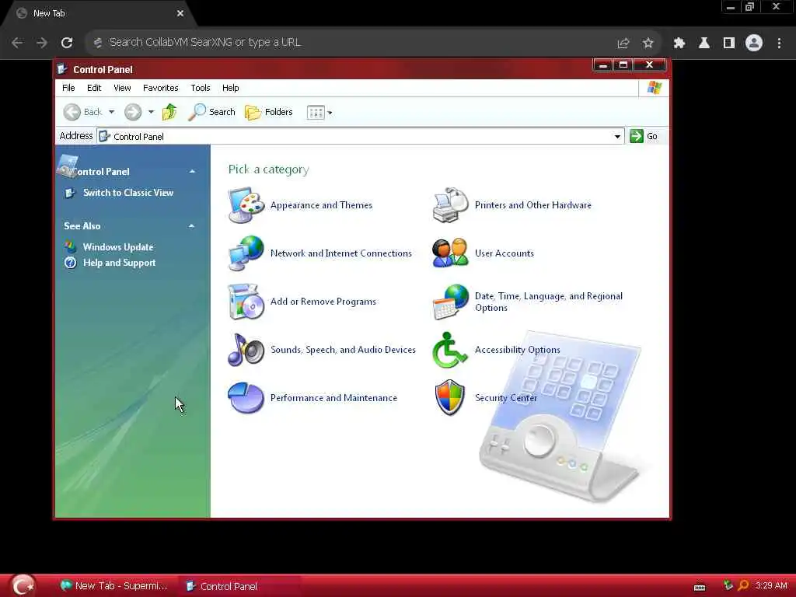Open the Views dropdown arrow

click(330, 112)
